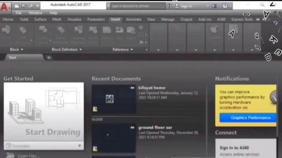The height and width of the screenshot is (158, 282).
Task: Click the Open file icon in quick access toolbar
Action: point(23,6)
